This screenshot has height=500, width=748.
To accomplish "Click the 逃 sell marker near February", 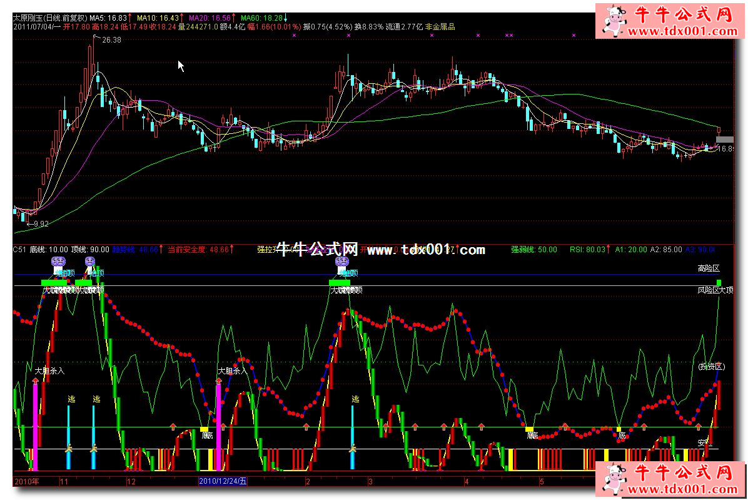I will (x=355, y=399).
